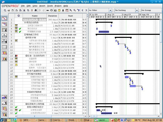Open the Insert menu

click(42, 6)
